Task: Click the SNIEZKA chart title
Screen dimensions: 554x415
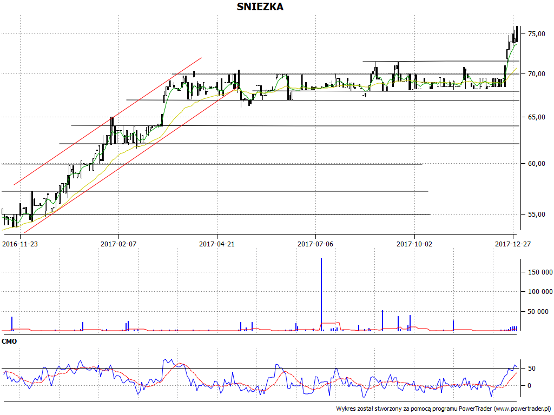Action: coord(260,6)
